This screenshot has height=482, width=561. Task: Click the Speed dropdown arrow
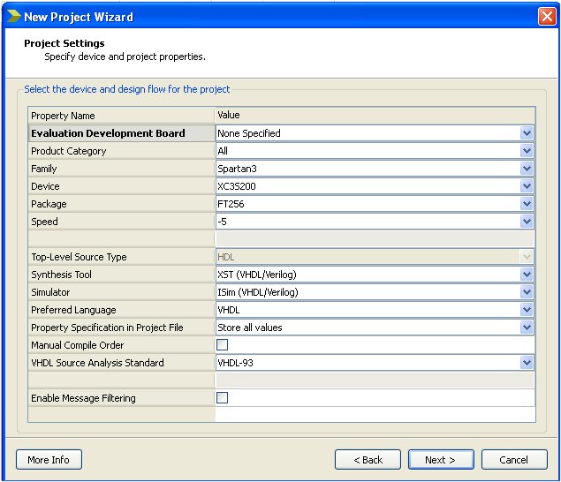pos(527,222)
